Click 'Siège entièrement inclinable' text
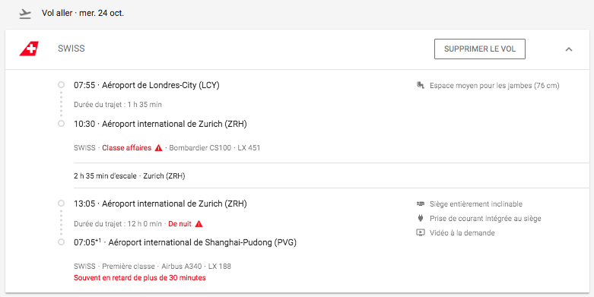The height and width of the screenshot is (297, 594). tap(476, 204)
